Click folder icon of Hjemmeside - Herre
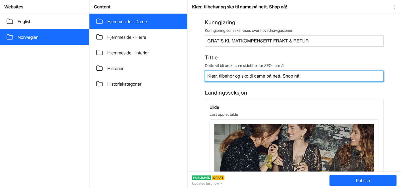The width and height of the screenshot is (401, 188). coord(99,37)
